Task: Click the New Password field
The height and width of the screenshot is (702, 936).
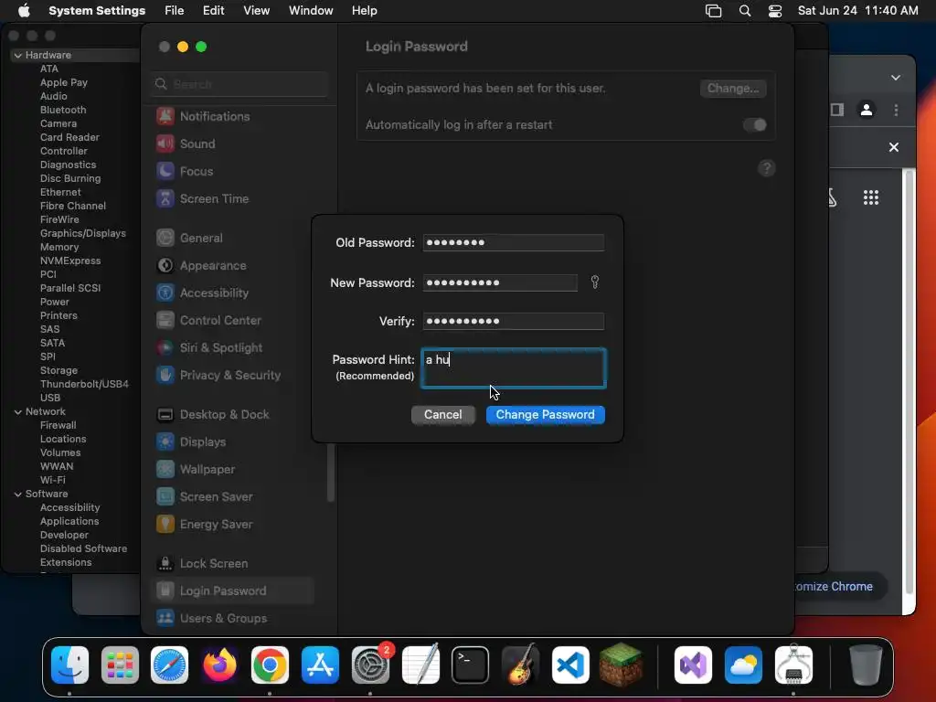Action: pos(500,282)
